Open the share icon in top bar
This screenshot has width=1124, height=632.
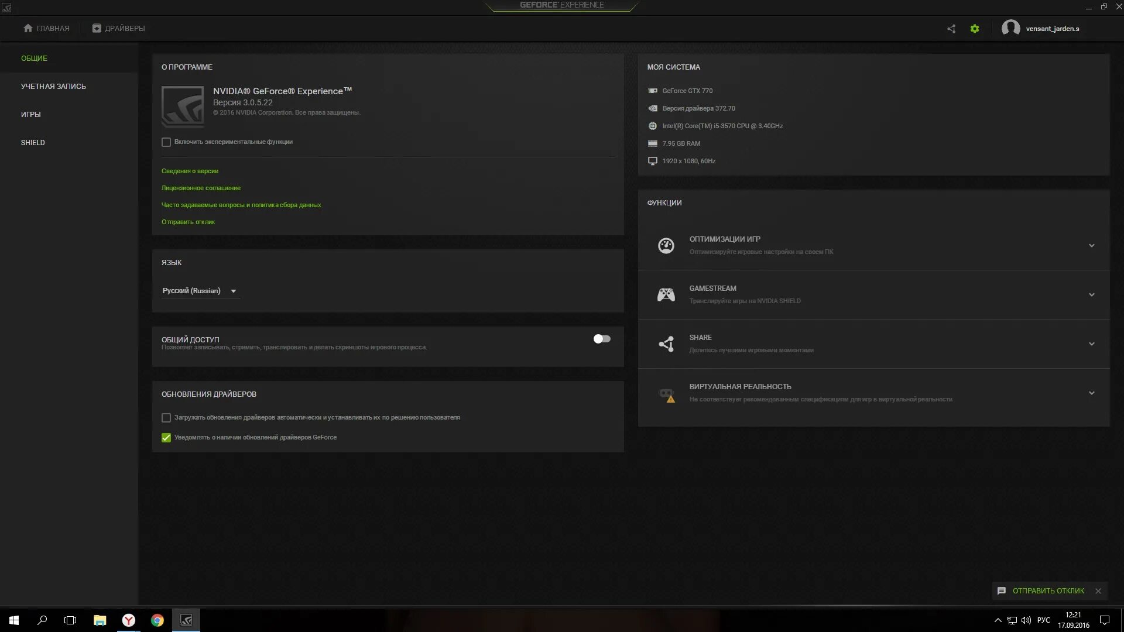point(951,29)
